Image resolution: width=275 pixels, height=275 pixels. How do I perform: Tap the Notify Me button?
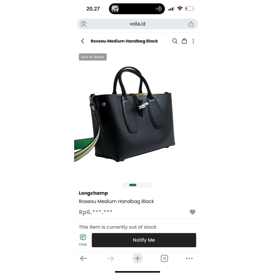(x=144, y=240)
